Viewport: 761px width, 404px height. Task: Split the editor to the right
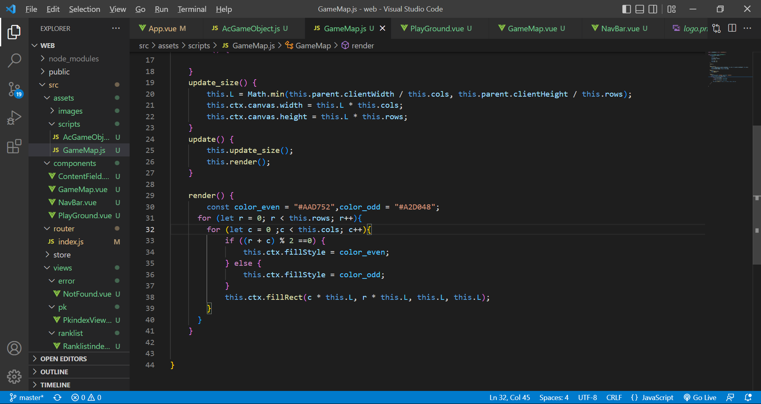[732, 28]
